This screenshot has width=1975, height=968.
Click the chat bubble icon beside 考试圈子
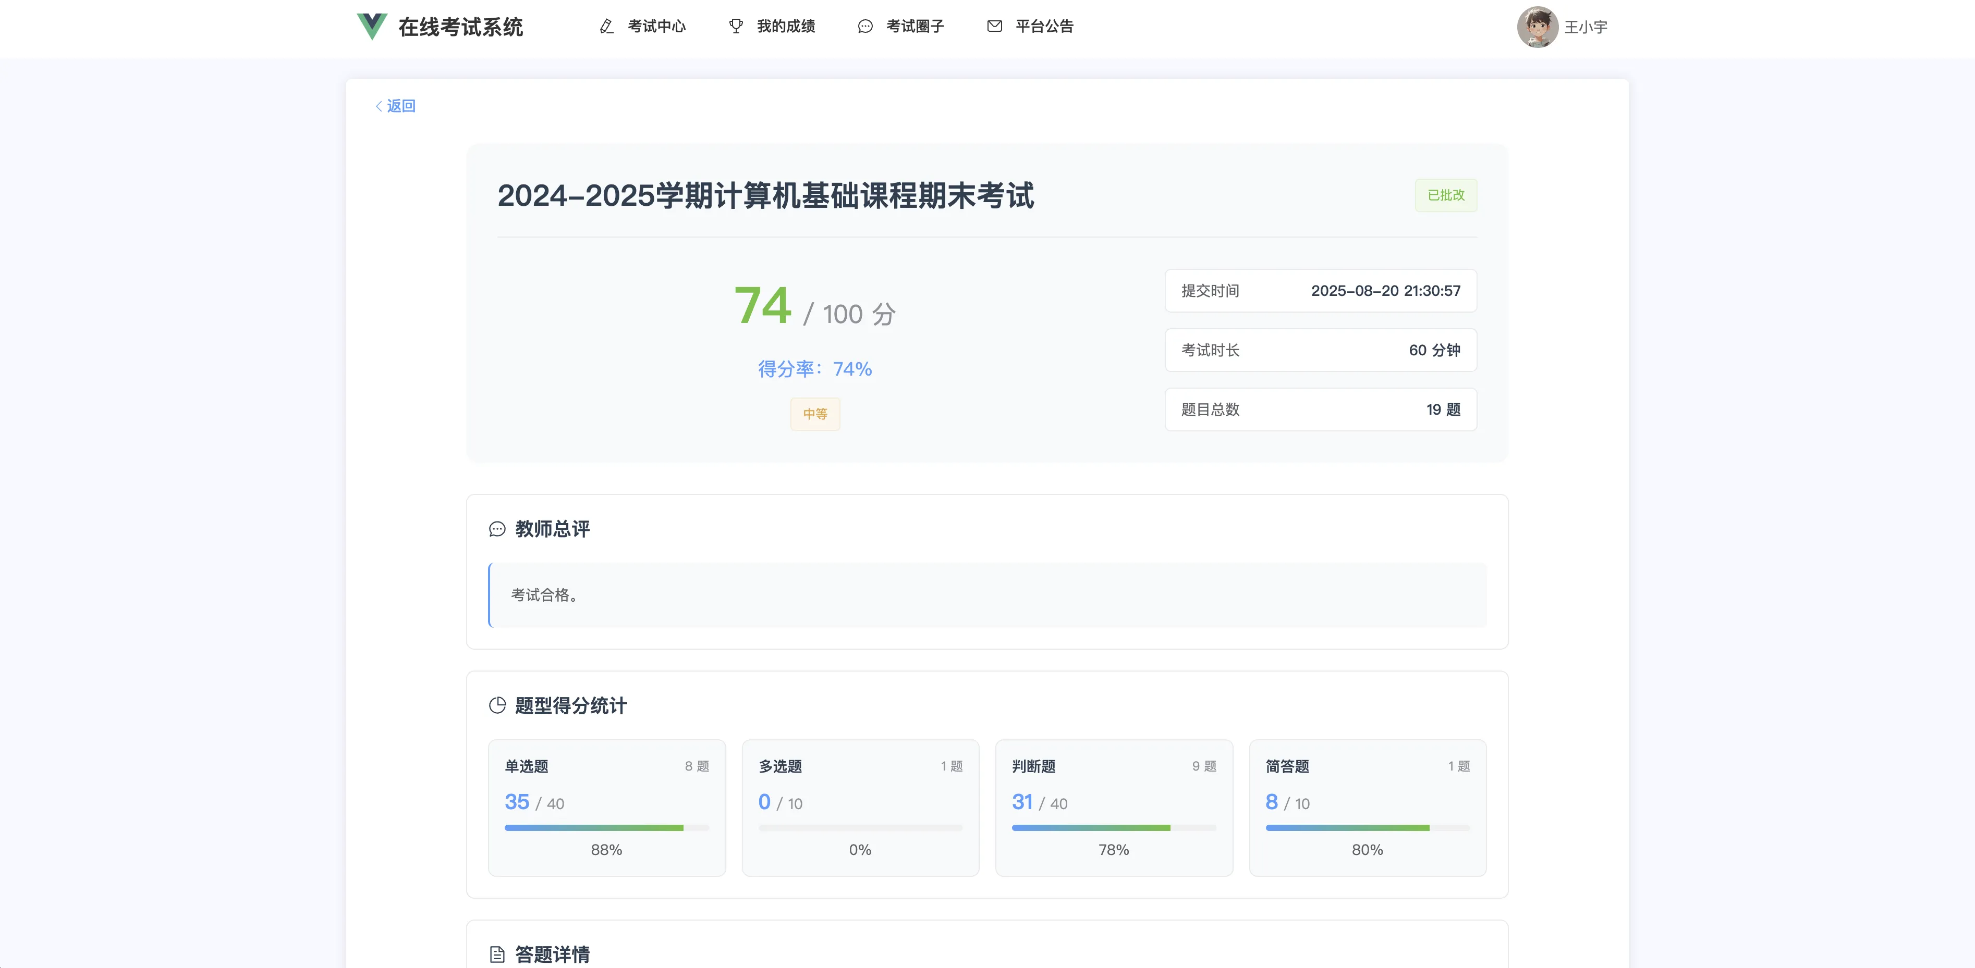point(865,27)
